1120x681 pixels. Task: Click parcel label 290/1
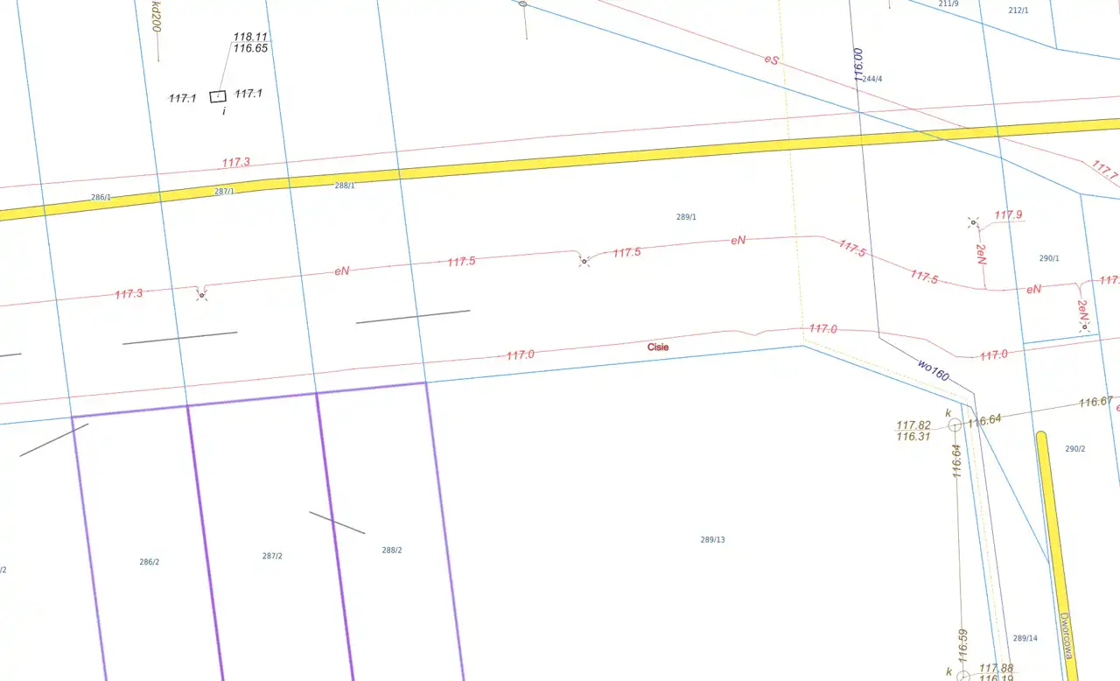click(1049, 258)
